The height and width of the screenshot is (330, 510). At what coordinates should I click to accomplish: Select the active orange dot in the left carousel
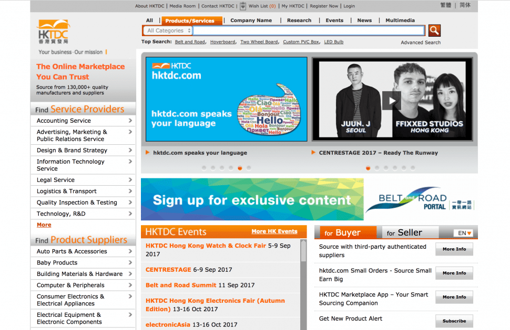tap(240, 168)
